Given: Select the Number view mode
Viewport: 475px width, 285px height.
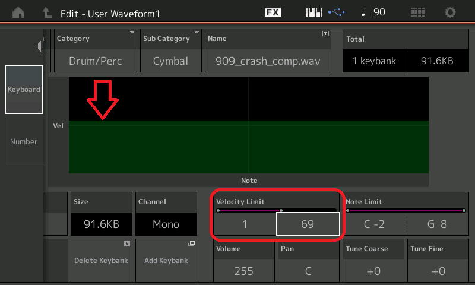Looking at the screenshot, I should (24, 142).
